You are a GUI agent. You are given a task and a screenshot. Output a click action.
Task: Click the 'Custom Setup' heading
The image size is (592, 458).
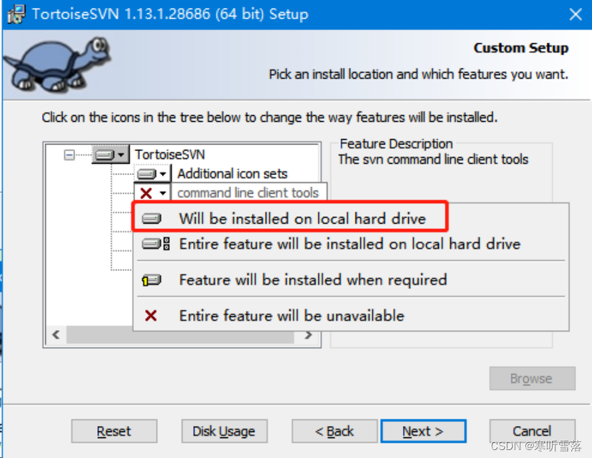pos(521,48)
